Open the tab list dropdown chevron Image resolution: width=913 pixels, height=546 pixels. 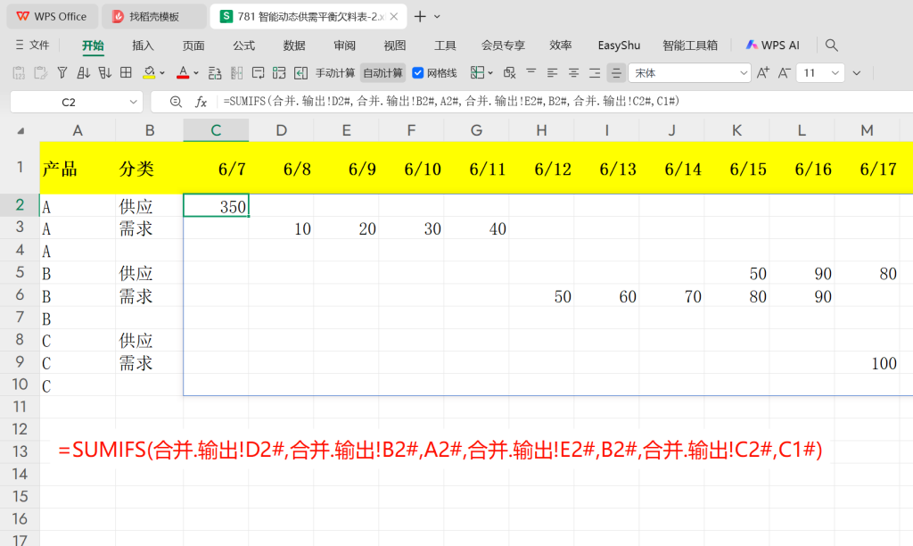(437, 17)
